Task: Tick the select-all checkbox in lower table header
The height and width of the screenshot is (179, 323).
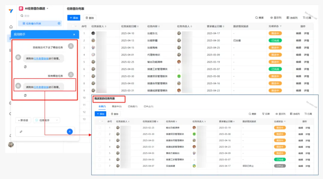Action: [100, 121]
